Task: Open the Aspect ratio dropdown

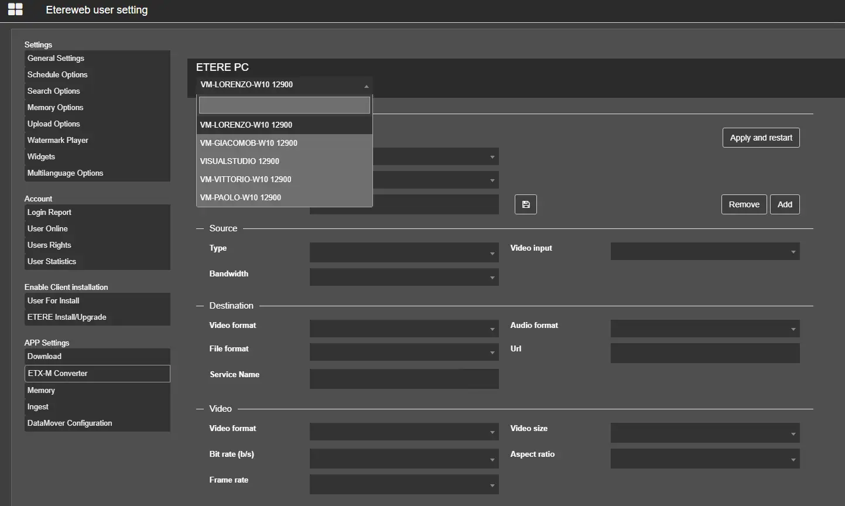Action: pos(704,459)
